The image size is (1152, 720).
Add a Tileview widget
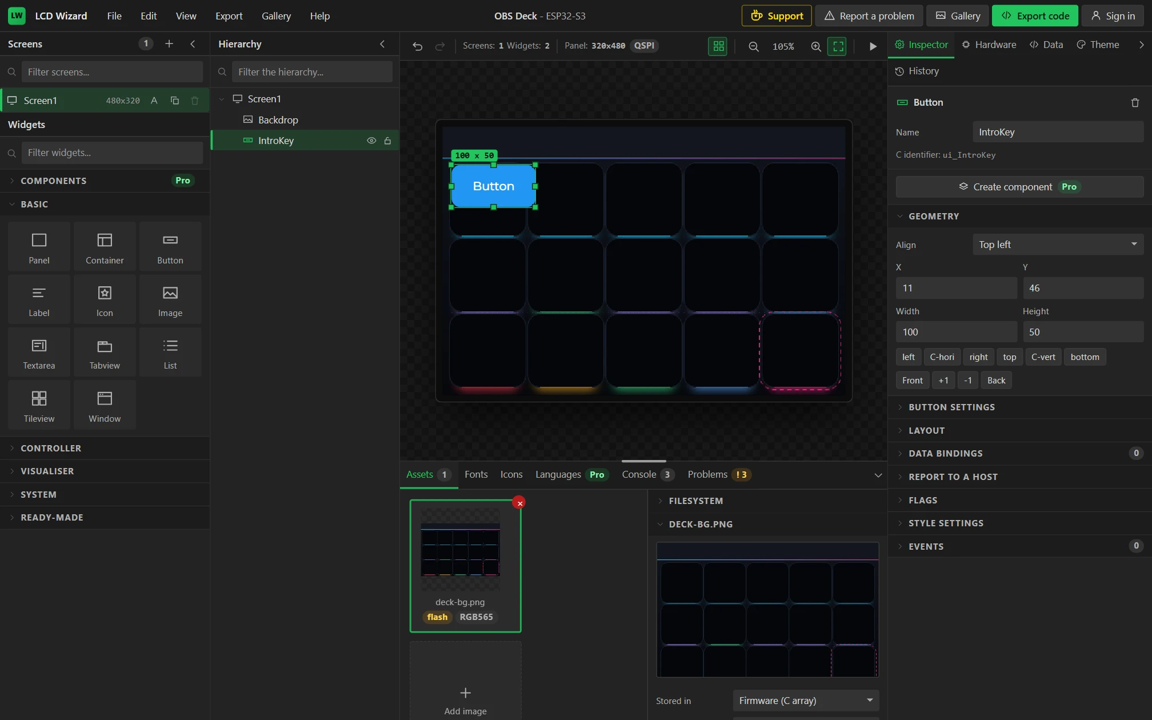[39, 405]
